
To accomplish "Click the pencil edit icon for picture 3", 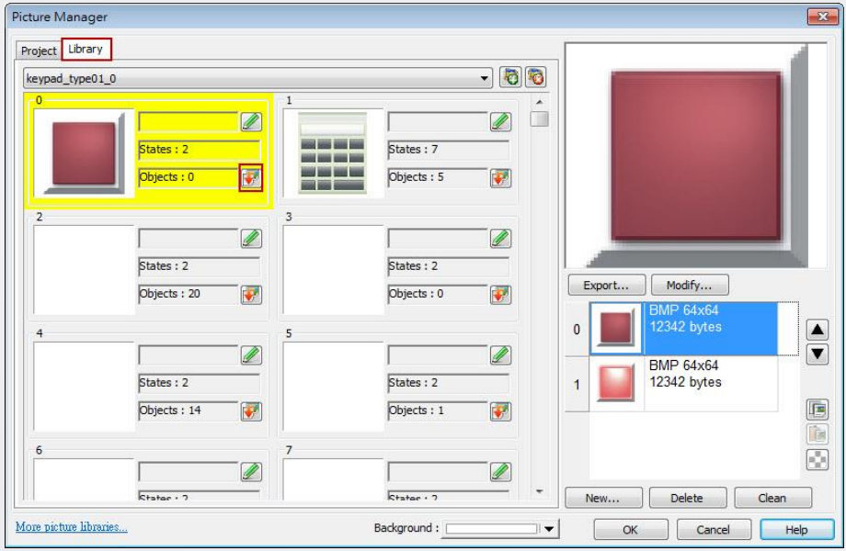I will [x=500, y=238].
